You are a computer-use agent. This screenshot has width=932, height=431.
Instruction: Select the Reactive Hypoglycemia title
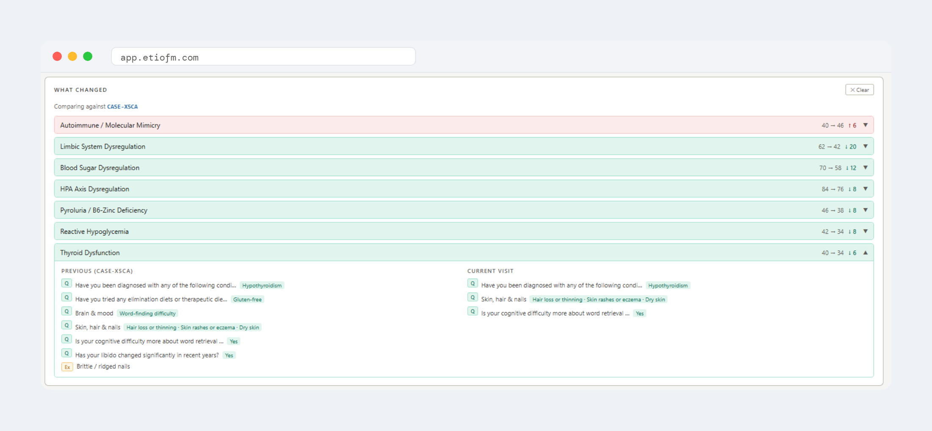click(94, 231)
